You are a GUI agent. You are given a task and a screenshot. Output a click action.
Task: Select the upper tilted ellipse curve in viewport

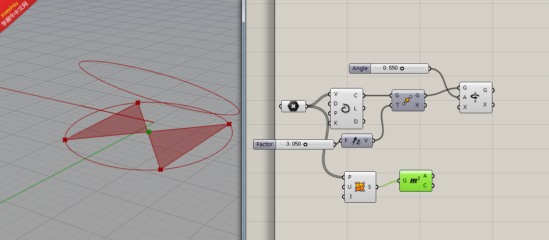(159, 88)
